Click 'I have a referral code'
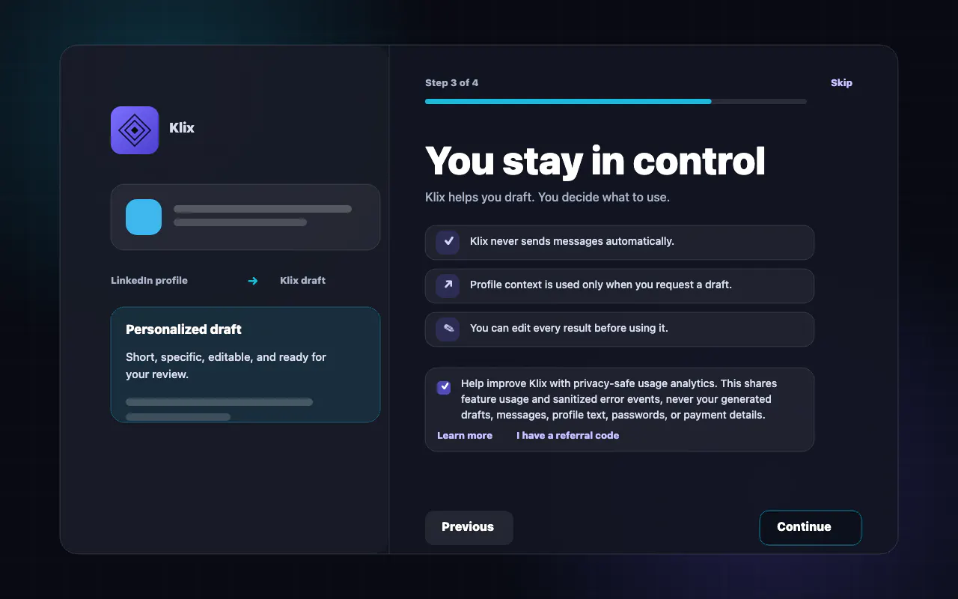Viewport: 958px width, 599px height. (567, 435)
